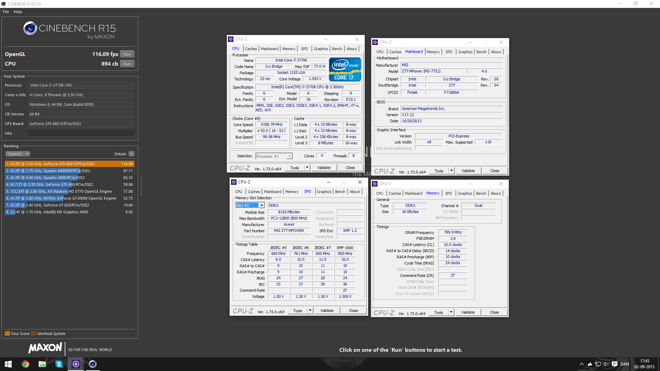Click the Cinebench R15 logo sphere
660x371 pixels.
[30, 28]
